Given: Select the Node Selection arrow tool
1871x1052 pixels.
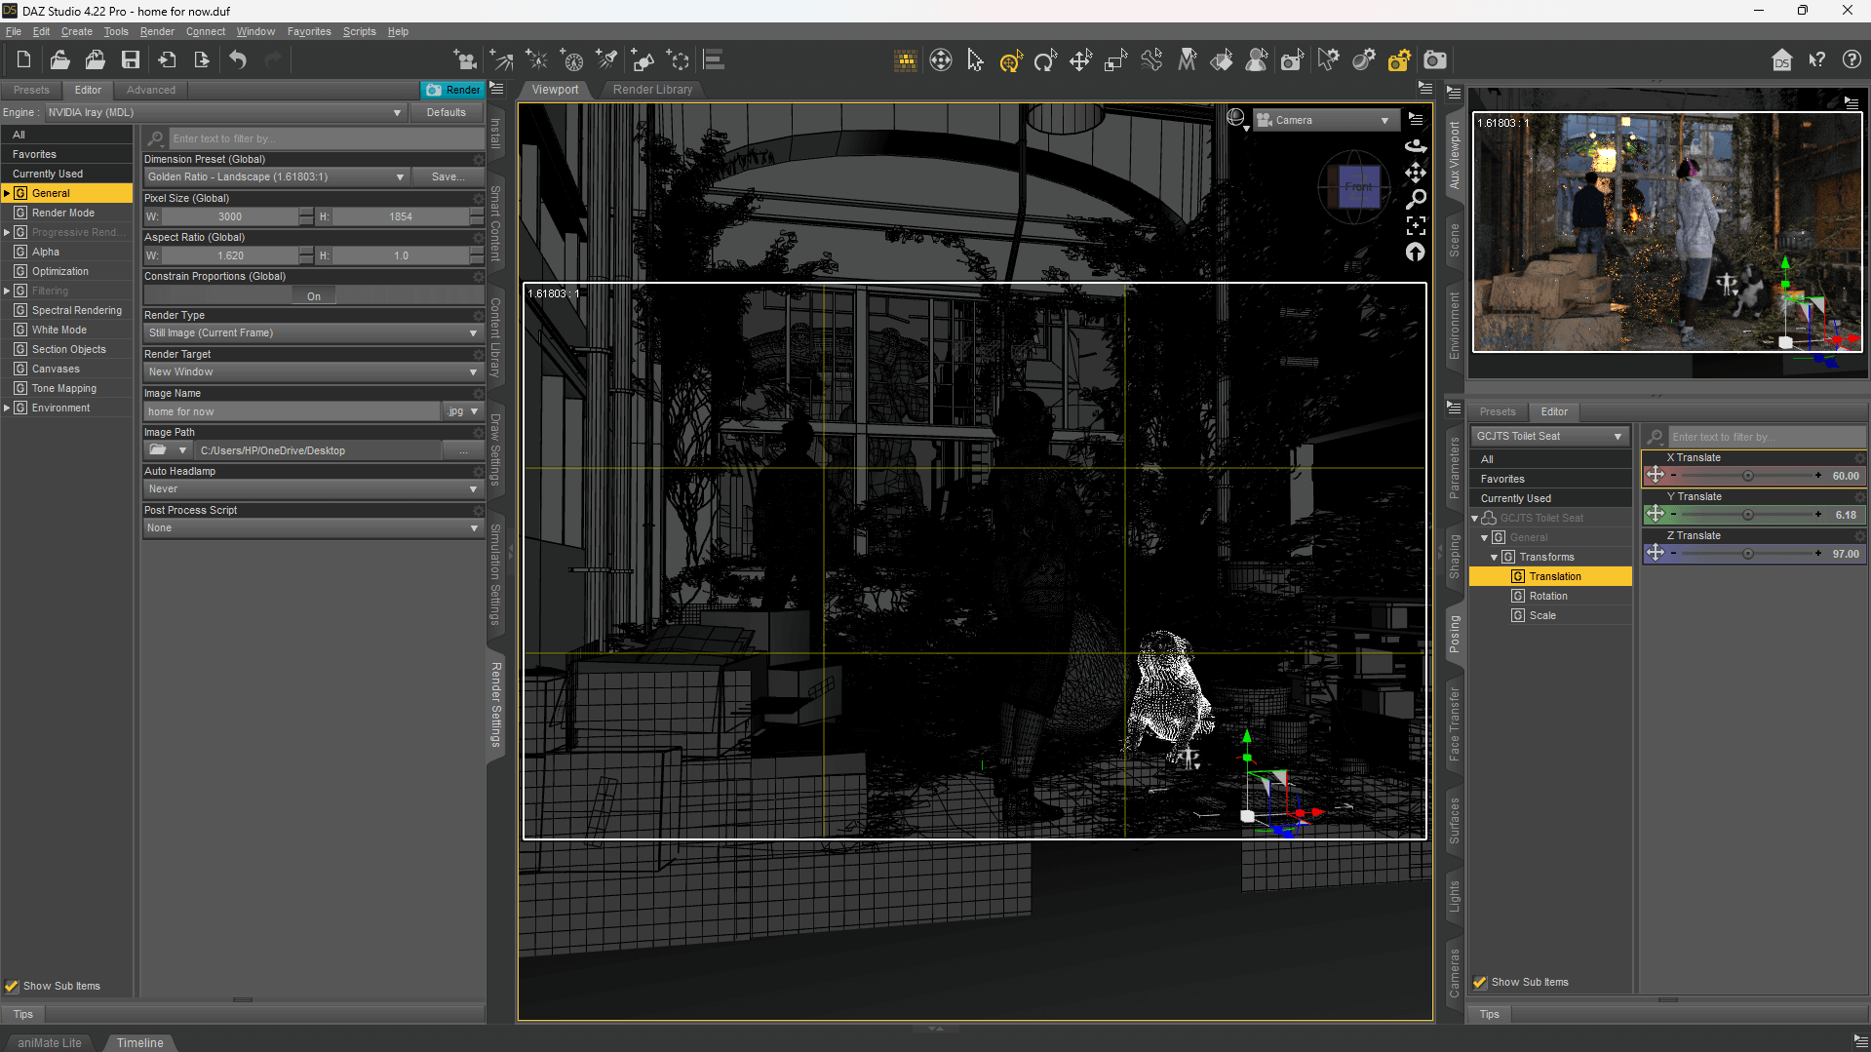Looking at the screenshot, I should [x=975, y=60].
